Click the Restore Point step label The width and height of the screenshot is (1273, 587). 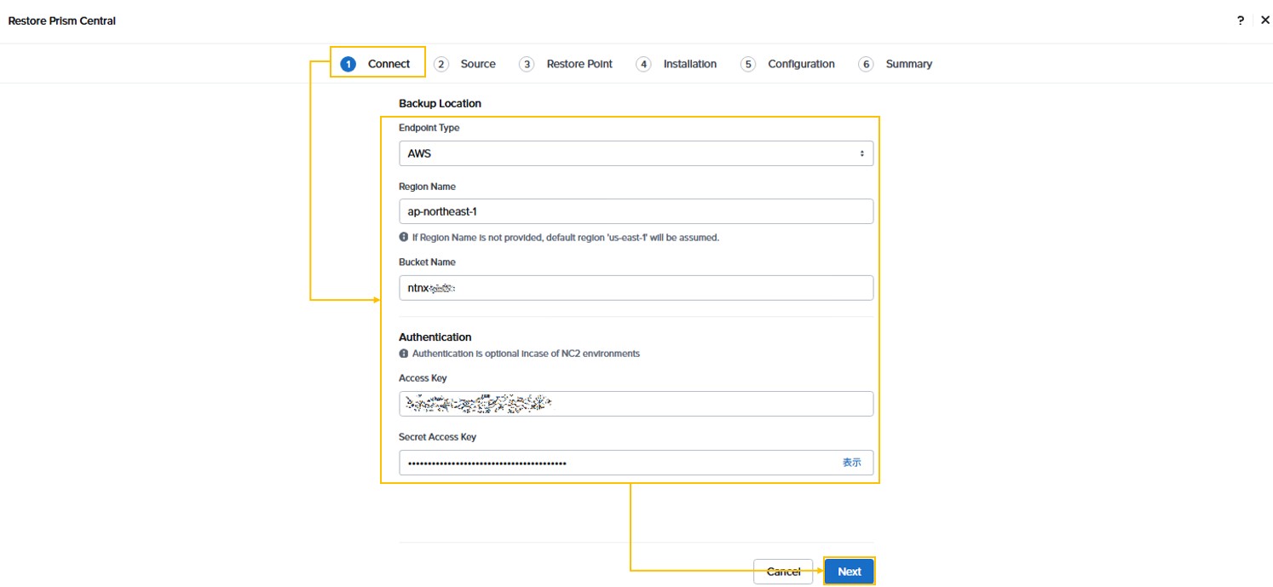click(x=579, y=64)
